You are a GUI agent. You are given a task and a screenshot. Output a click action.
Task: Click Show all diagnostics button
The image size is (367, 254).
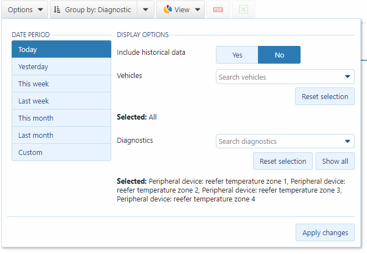coord(335,161)
